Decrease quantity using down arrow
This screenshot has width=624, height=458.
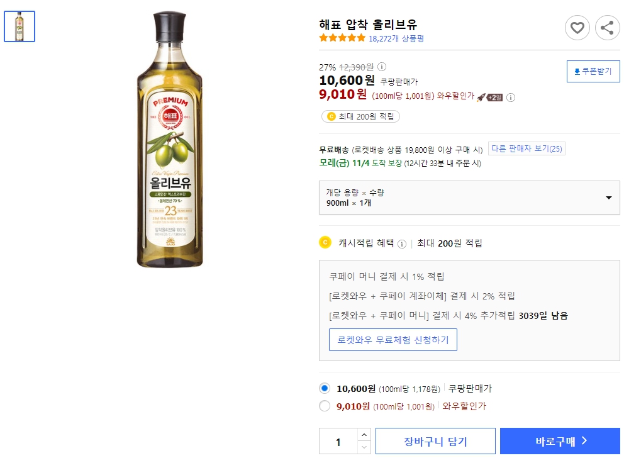tap(364, 447)
